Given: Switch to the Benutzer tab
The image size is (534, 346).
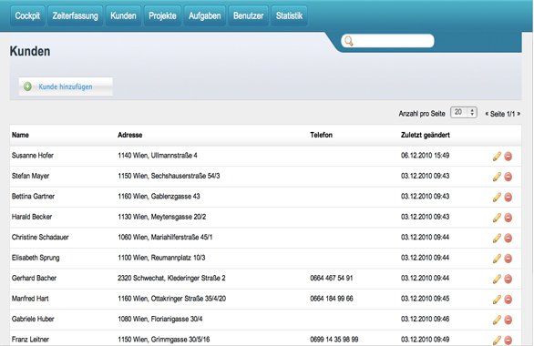Looking at the screenshot, I should pyautogui.click(x=248, y=15).
